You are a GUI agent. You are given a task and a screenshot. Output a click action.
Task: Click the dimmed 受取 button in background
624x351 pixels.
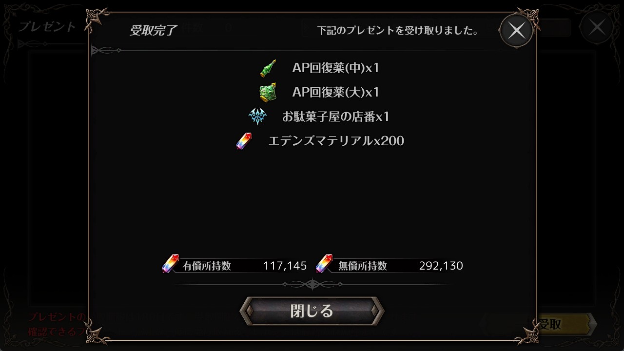pyautogui.click(x=550, y=324)
